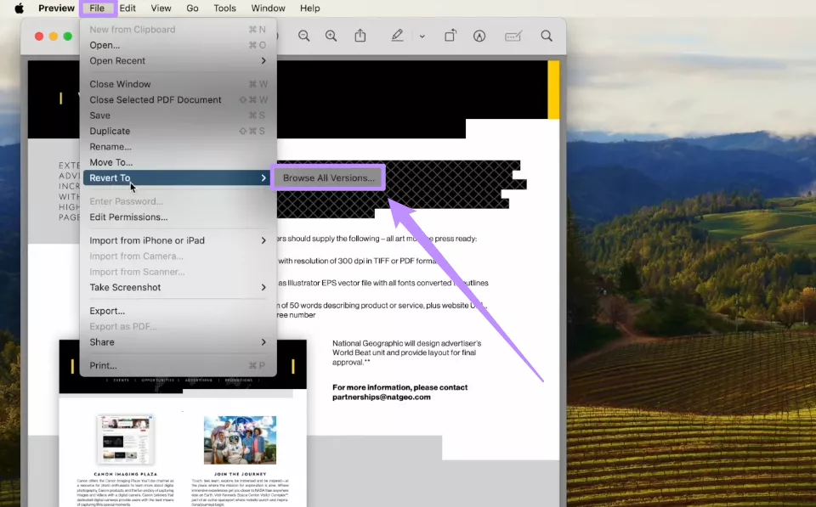Click the green fullscreen window button
The image size is (816, 507).
point(68,36)
